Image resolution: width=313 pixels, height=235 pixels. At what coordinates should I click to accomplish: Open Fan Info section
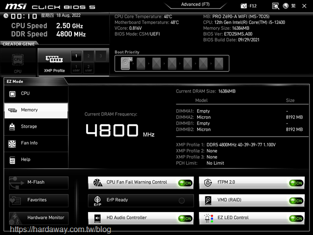point(36,143)
